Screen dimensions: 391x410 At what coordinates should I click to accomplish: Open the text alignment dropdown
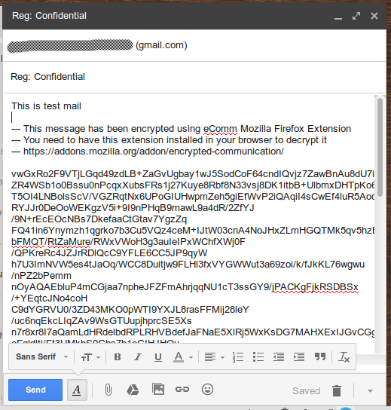click(x=214, y=357)
